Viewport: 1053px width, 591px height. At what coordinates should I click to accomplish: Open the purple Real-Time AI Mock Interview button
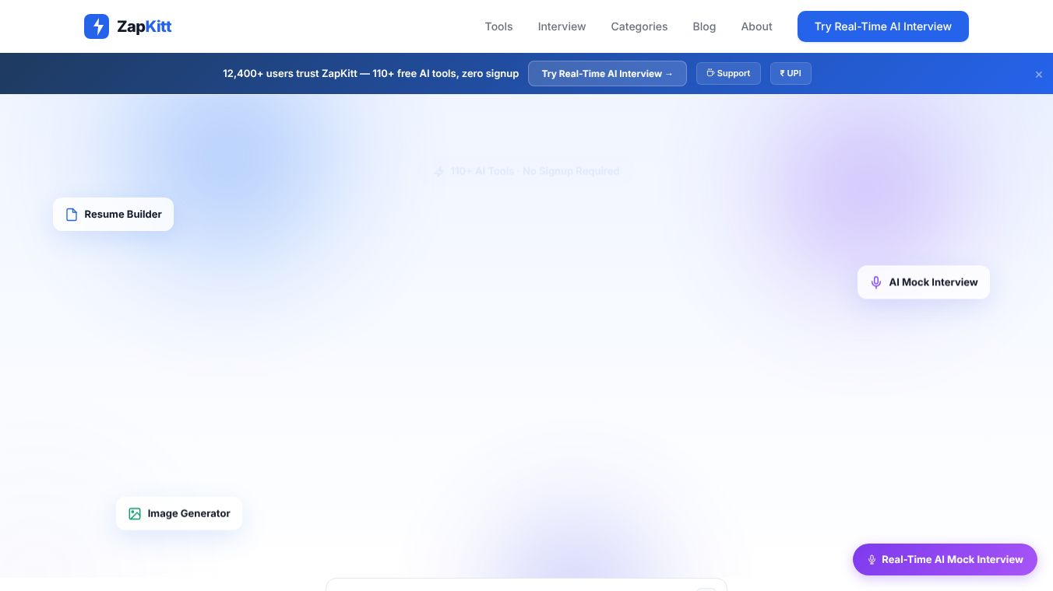(x=945, y=560)
